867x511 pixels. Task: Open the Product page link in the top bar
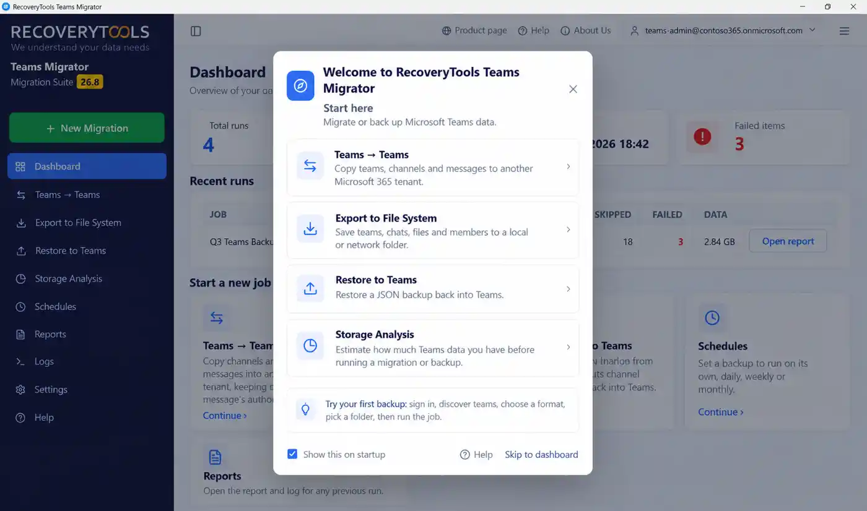[474, 30]
